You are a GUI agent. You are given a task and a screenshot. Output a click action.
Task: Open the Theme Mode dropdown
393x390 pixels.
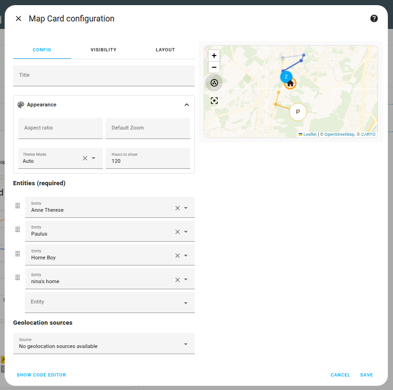click(93, 158)
